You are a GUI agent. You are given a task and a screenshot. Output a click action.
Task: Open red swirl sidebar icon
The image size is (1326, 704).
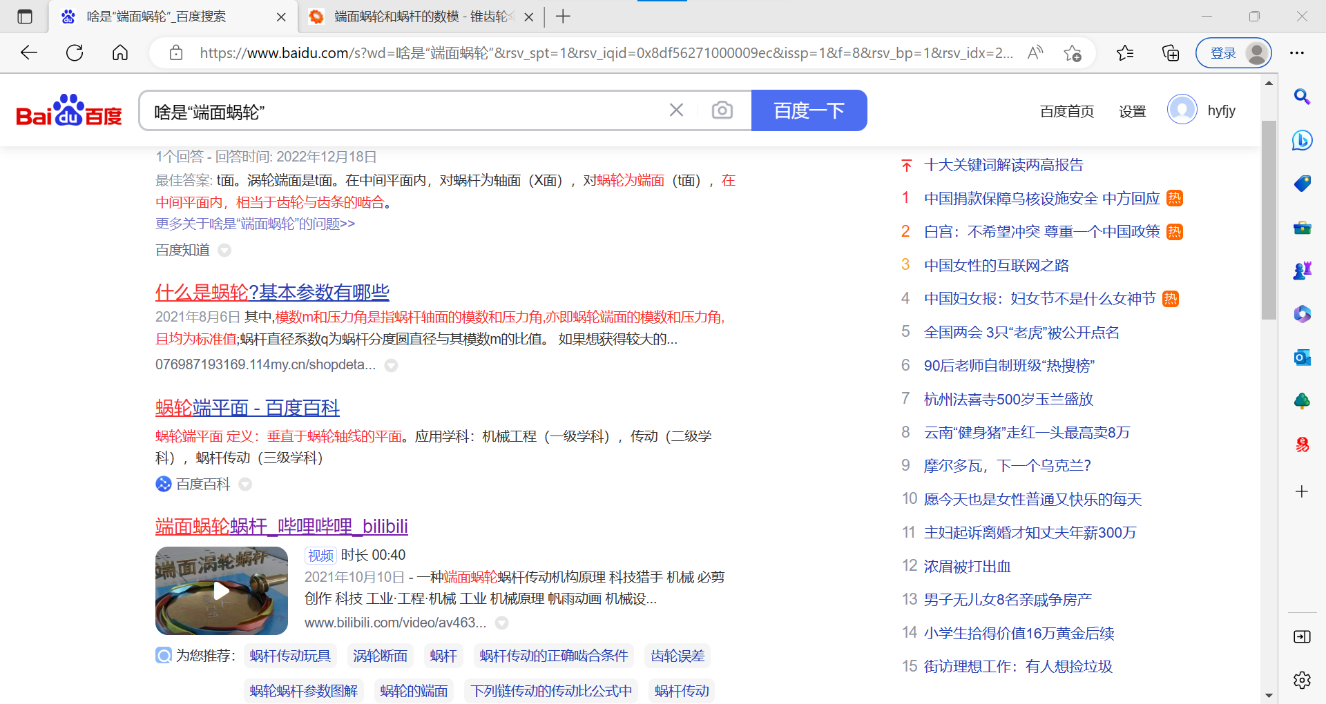(1302, 444)
